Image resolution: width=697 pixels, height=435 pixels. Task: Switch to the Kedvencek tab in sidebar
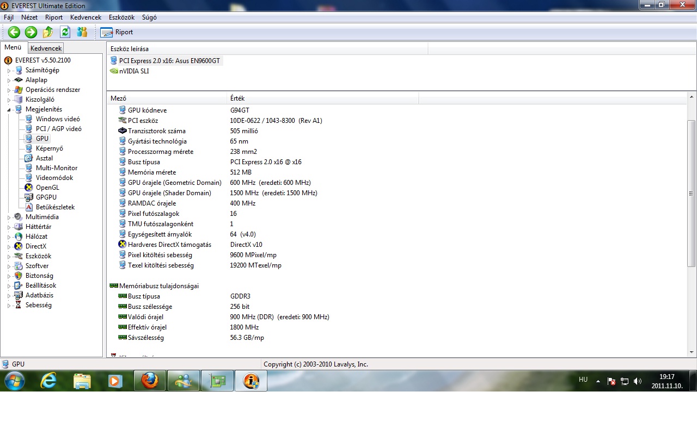46,48
